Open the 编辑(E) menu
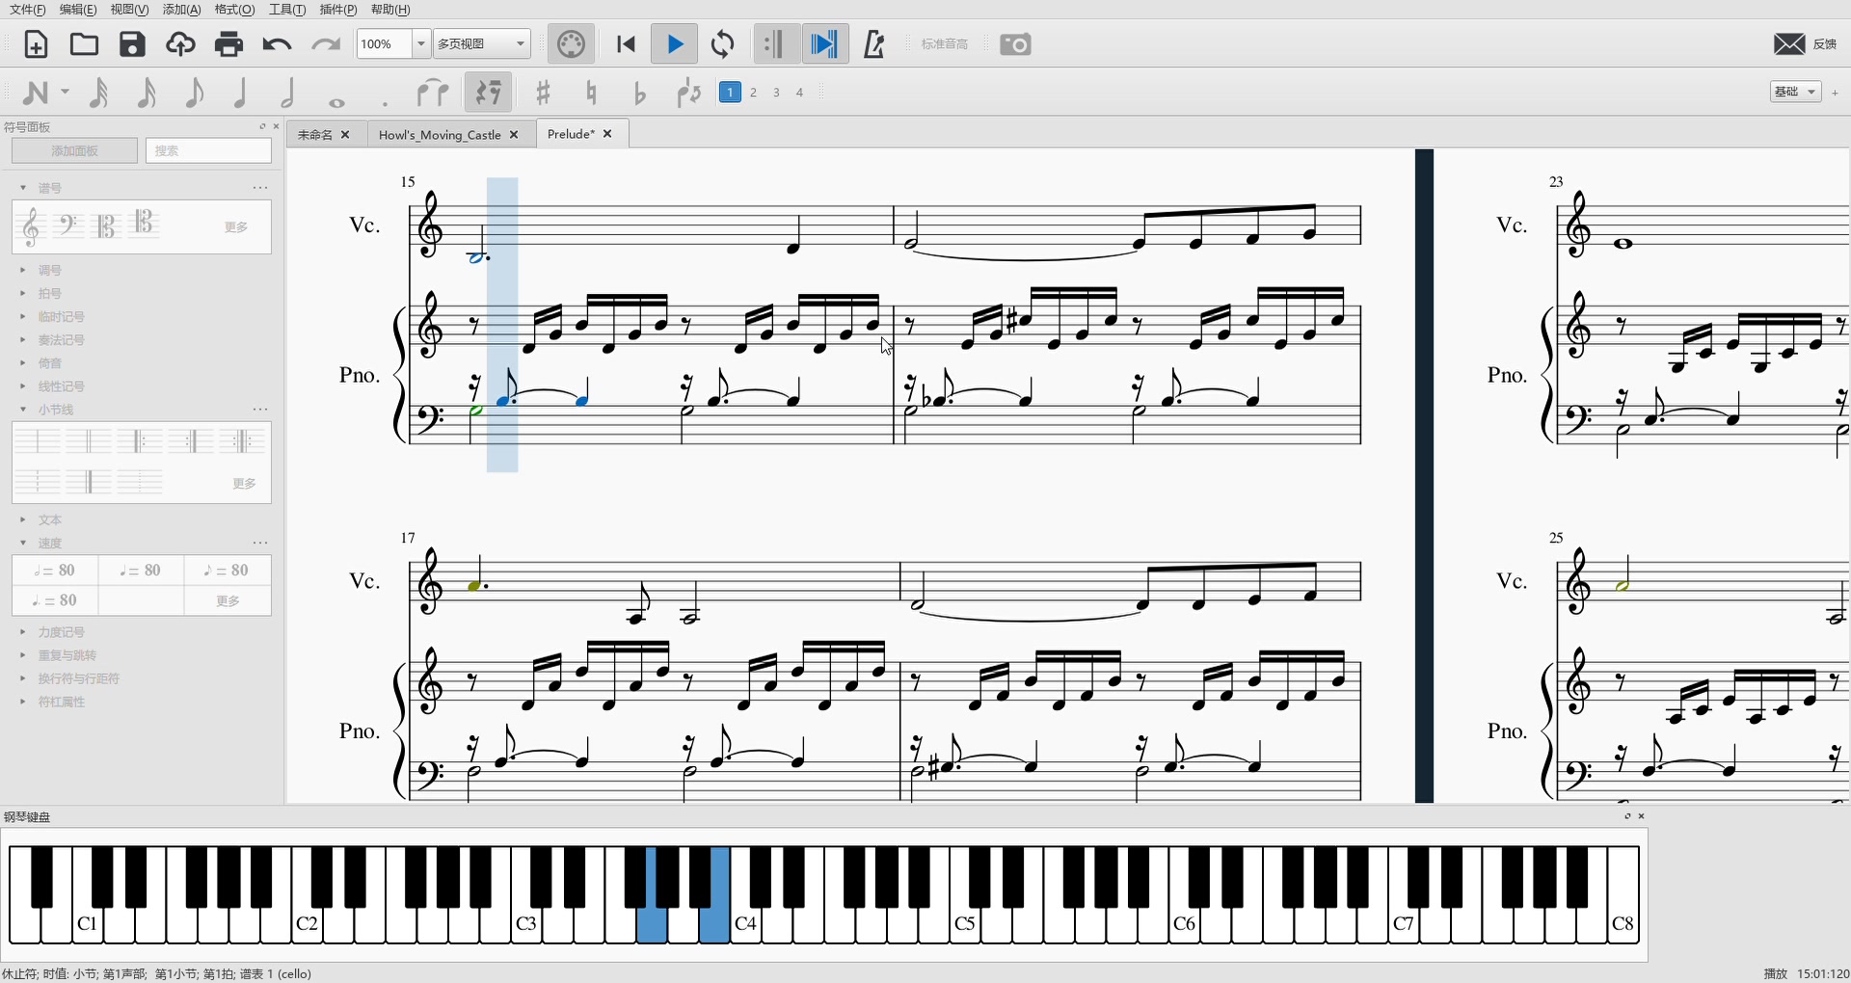 [x=78, y=10]
